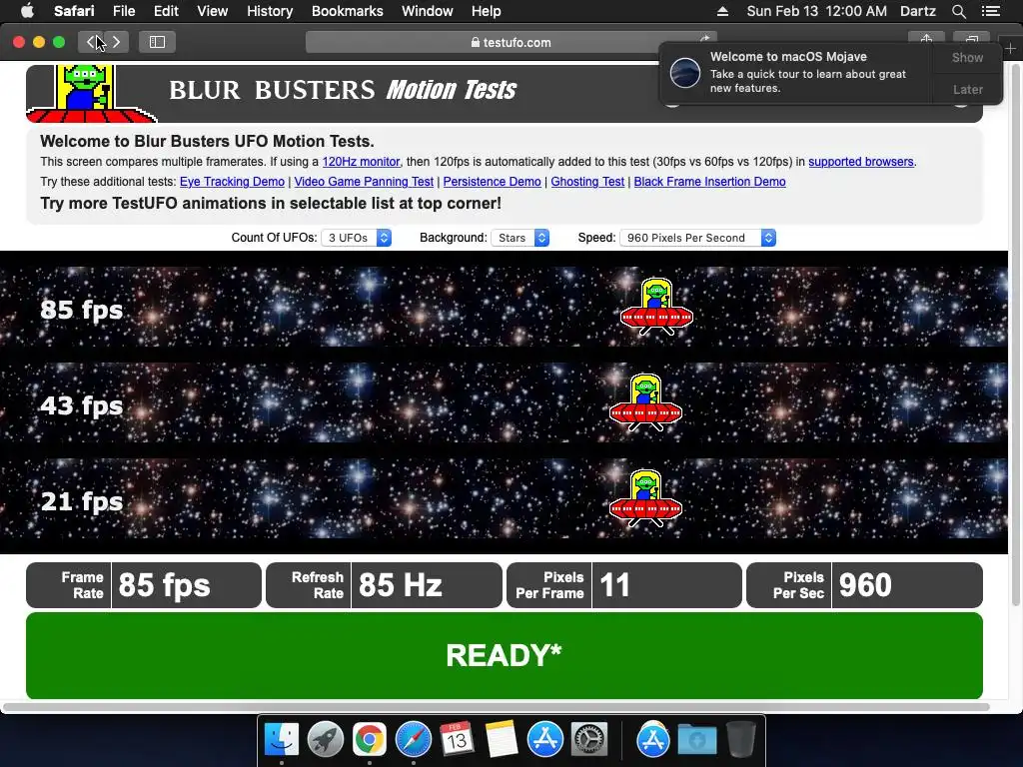Expand the Count Of UFOs dropdown

click(357, 238)
